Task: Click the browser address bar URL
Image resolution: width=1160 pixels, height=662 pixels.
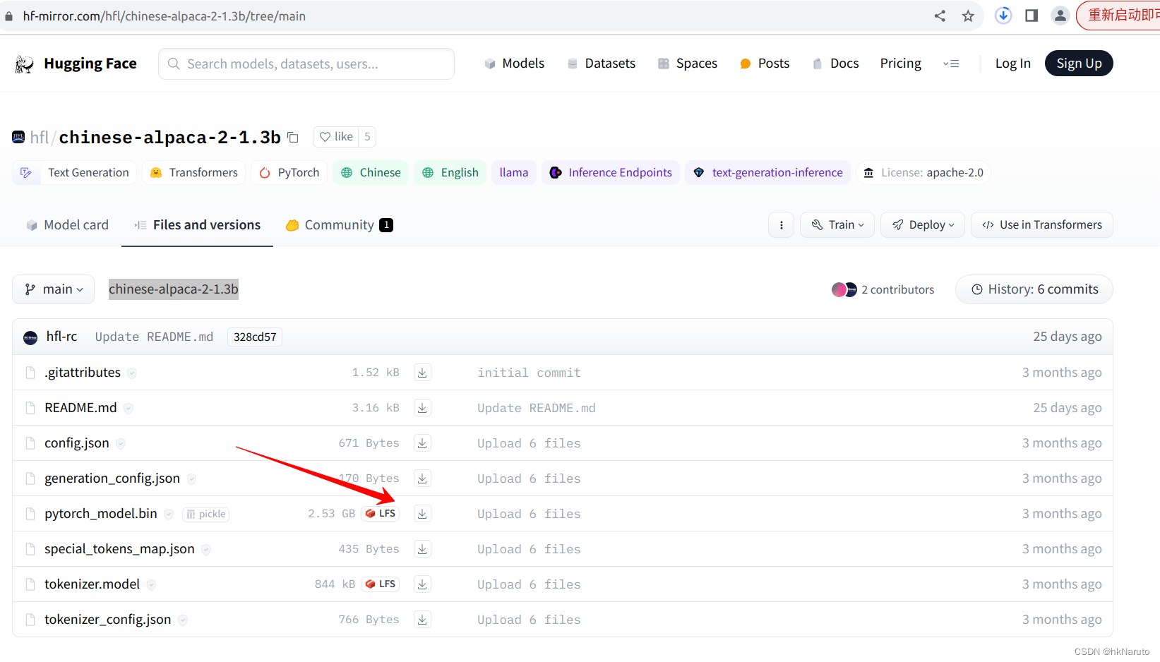Action: point(165,16)
